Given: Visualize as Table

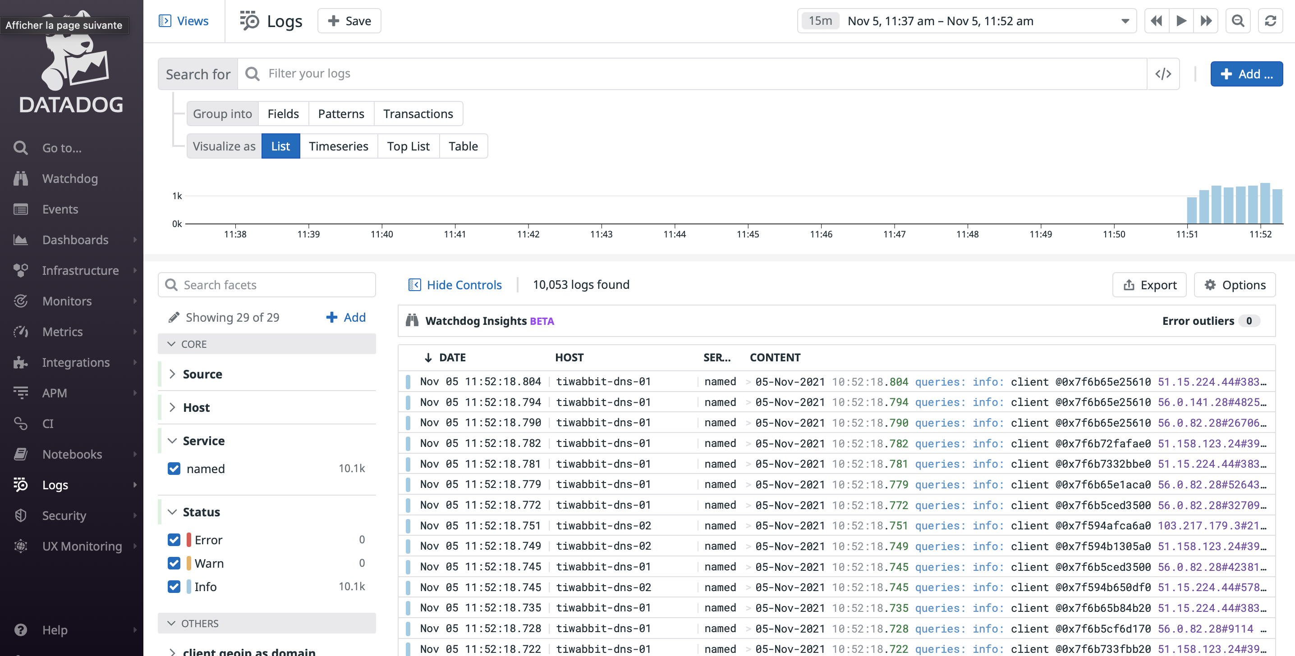Looking at the screenshot, I should pyautogui.click(x=463, y=146).
